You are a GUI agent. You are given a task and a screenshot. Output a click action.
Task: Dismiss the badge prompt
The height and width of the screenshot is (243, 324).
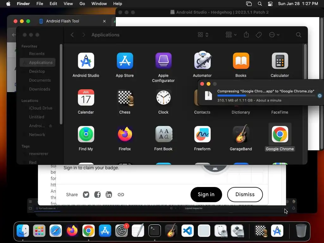pos(245,195)
